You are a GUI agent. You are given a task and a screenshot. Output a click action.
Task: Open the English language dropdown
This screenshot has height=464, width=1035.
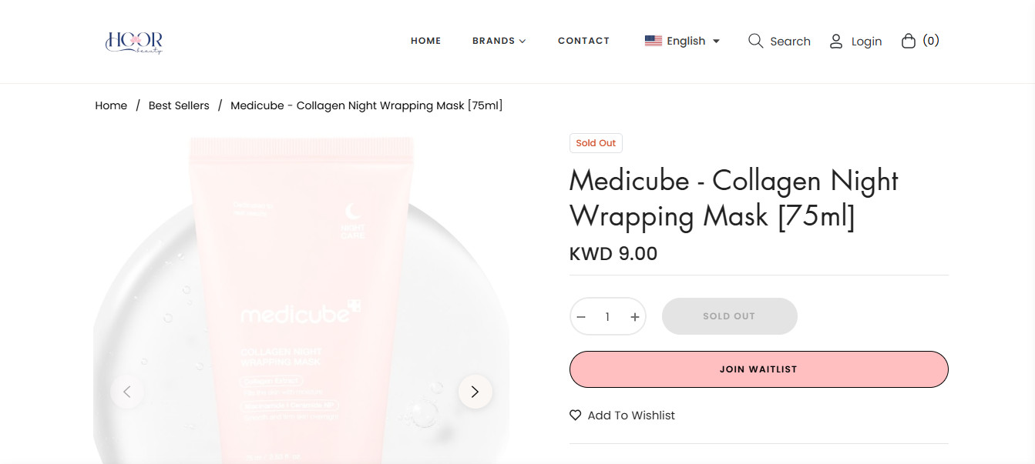coord(682,41)
